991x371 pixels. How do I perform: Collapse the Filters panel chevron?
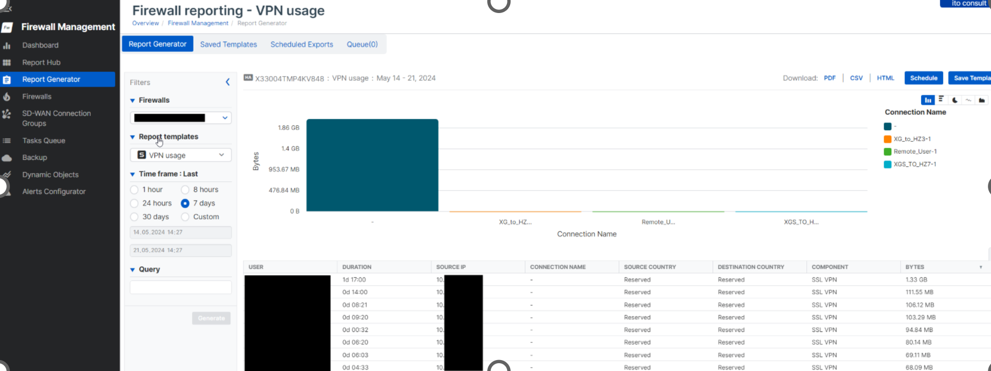227,82
